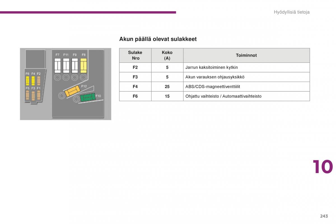Click the green F10 fuse
Viewport: 336px width, 224px height.
88,97
